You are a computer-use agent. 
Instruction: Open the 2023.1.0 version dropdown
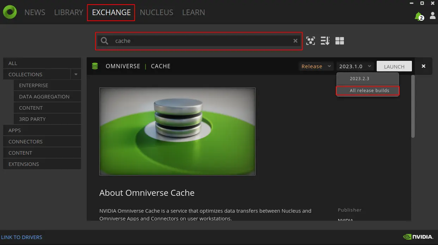(x=354, y=66)
